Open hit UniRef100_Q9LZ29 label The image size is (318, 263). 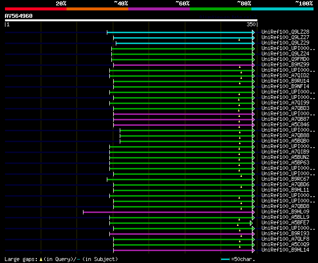285,43
